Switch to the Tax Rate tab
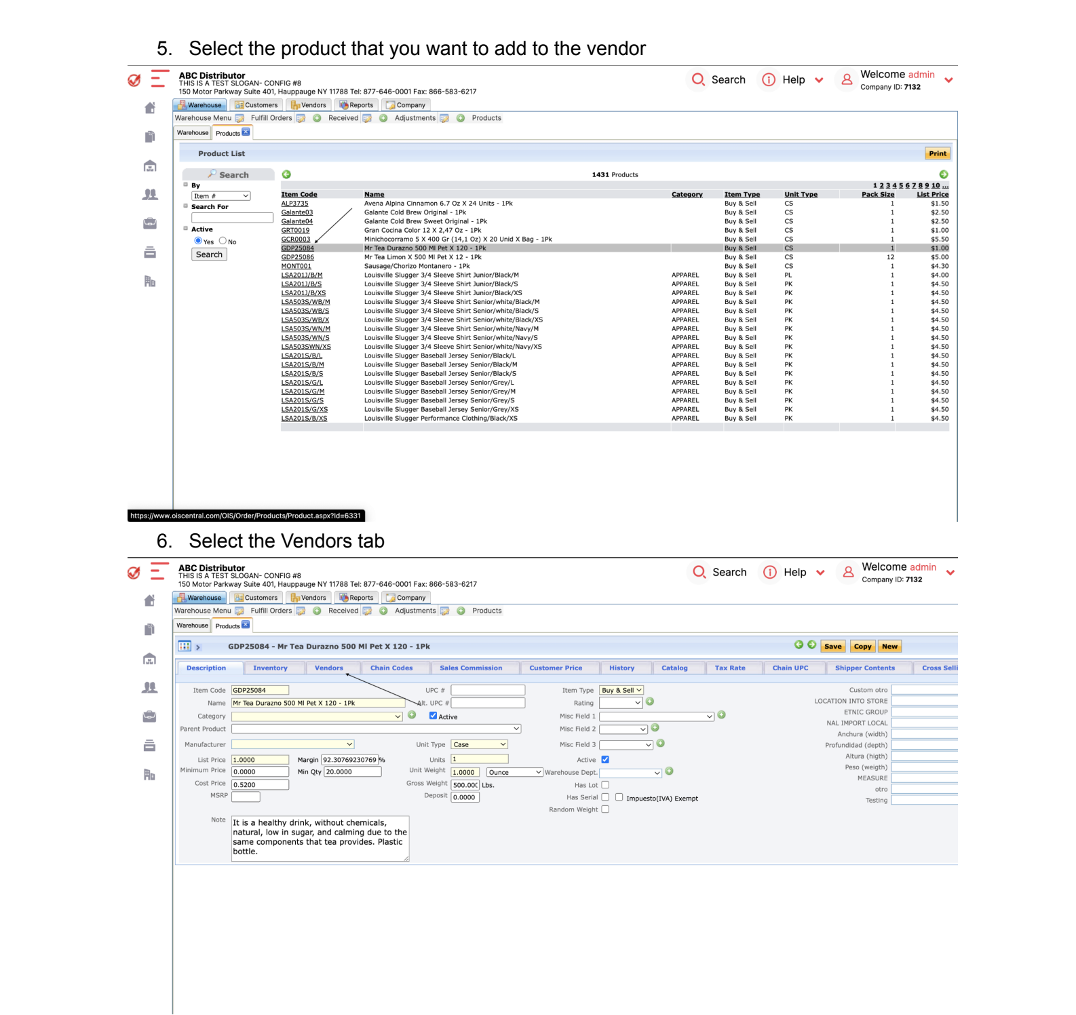This screenshot has height=1015, width=1076. click(730, 668)
